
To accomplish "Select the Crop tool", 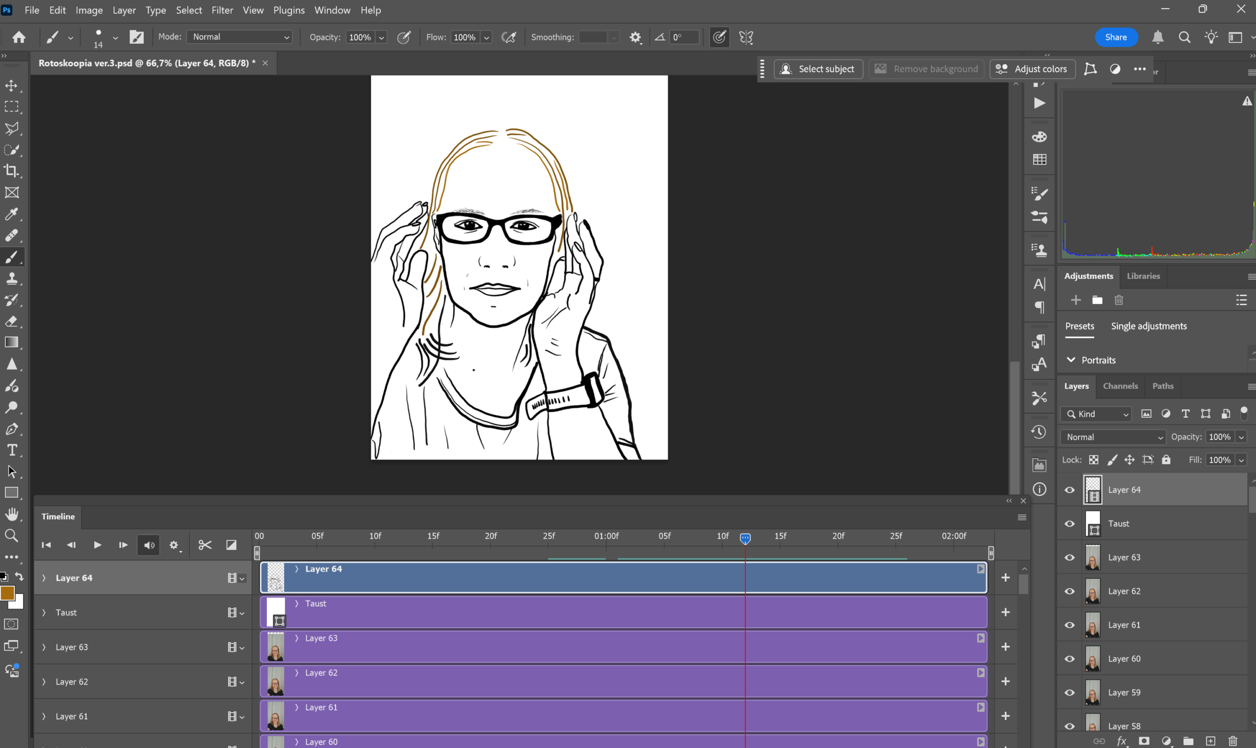I will coord(12,171).
